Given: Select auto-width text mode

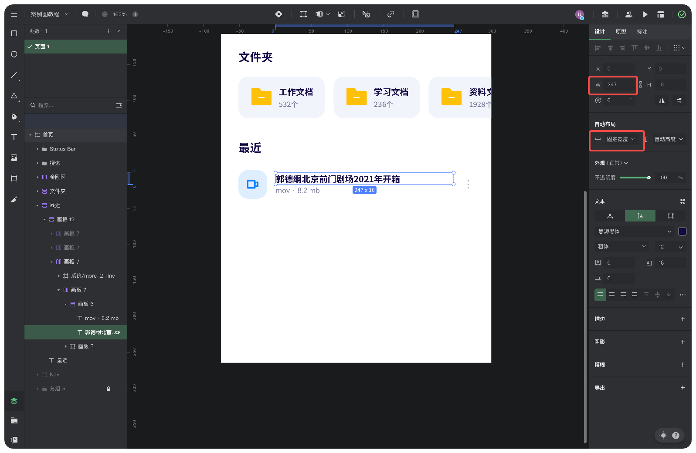Looking at the screenshot, I should 610,216.
